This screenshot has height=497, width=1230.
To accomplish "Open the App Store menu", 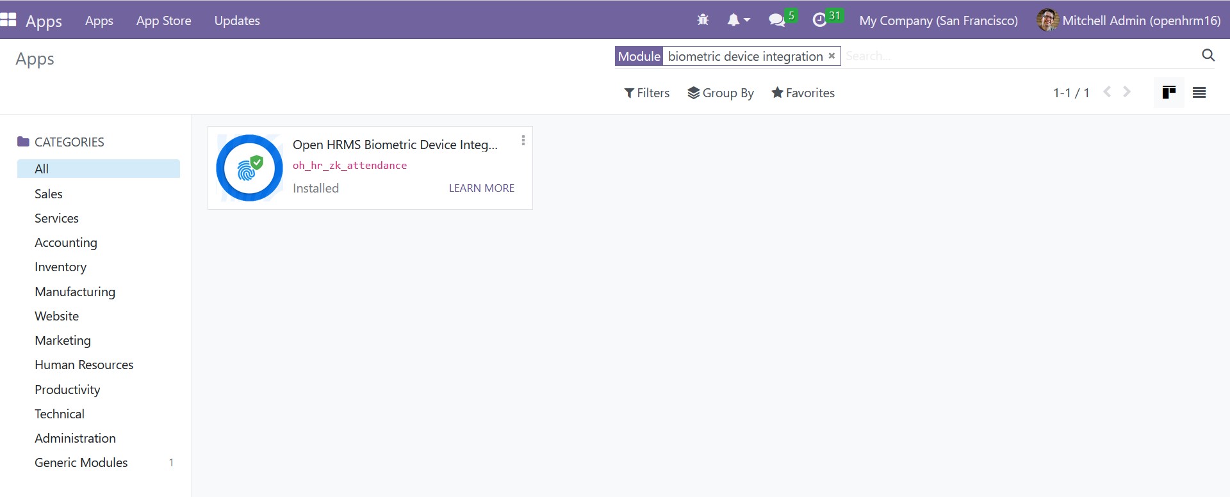I will (x=163, y=20).
